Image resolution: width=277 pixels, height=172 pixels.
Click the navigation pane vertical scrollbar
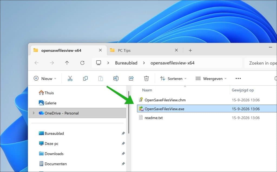129,112
